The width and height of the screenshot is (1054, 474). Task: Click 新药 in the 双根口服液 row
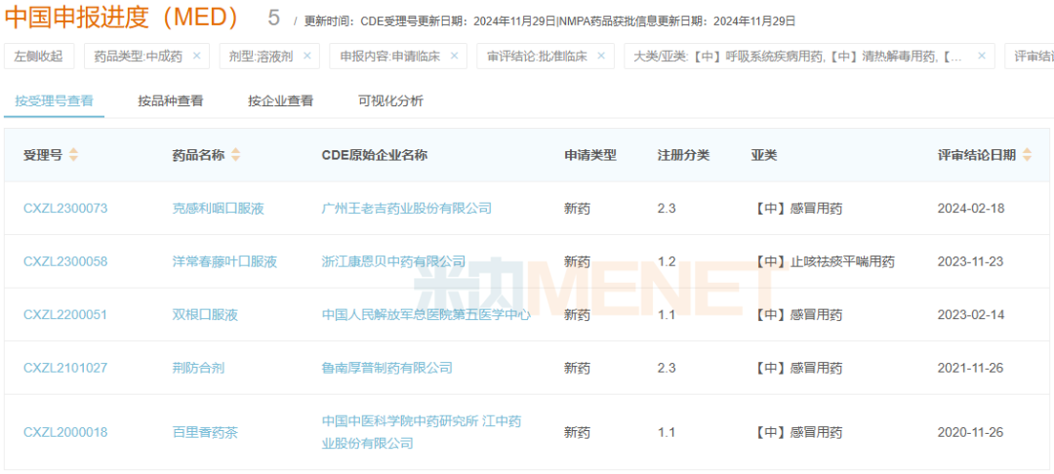[577, 315]
